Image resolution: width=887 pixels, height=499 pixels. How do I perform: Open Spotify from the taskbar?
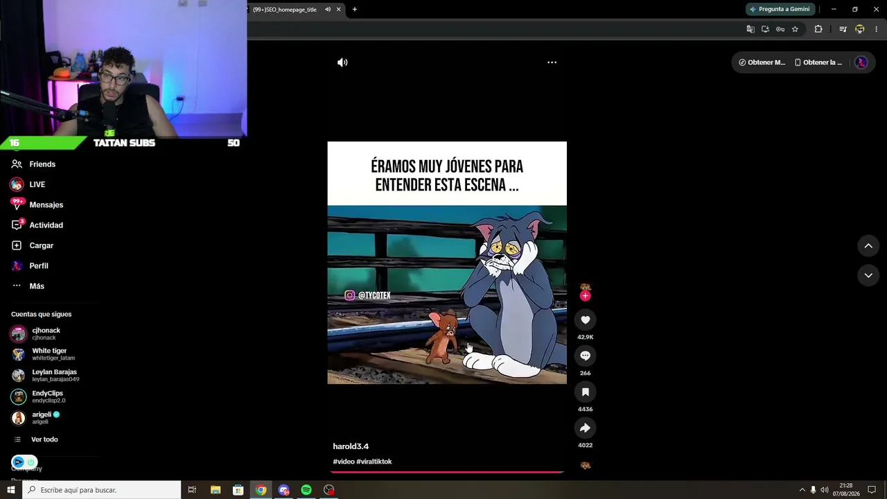(x=306, y=490)
